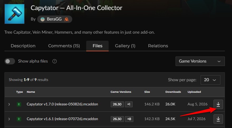Click the Tree Capitator, Vein Miner description text
Image resolution: width=232 pixels, height=128 pixels.
click(x=80, y=32)
